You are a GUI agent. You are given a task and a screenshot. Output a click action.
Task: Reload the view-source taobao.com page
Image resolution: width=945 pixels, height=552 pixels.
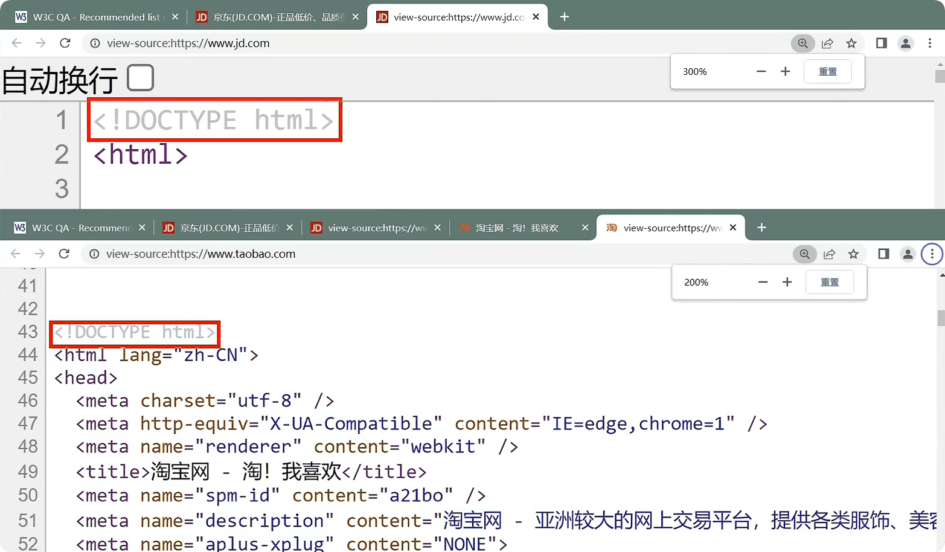coord(64,254)
